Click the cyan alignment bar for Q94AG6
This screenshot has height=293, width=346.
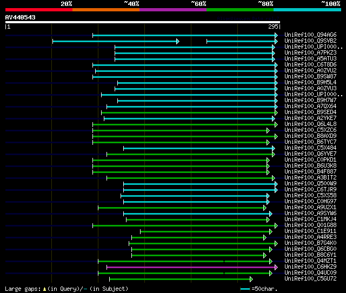pyautogui.click(x=184, y=35)
